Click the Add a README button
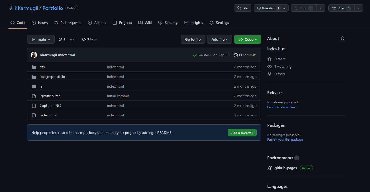 pyautogui.click(x=242, y=133)
